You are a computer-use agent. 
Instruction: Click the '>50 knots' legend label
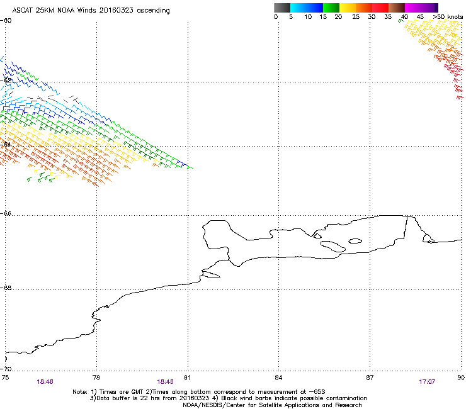448,17
